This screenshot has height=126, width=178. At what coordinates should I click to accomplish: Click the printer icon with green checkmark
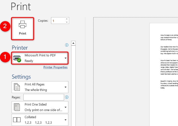point(17,58)
